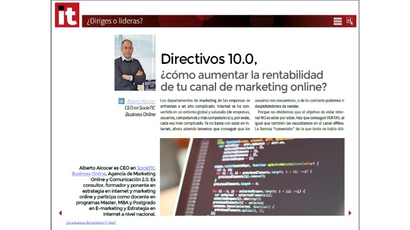Click the "¿Te avisamos del próximo IT User?" link

(x=91, y=223)
